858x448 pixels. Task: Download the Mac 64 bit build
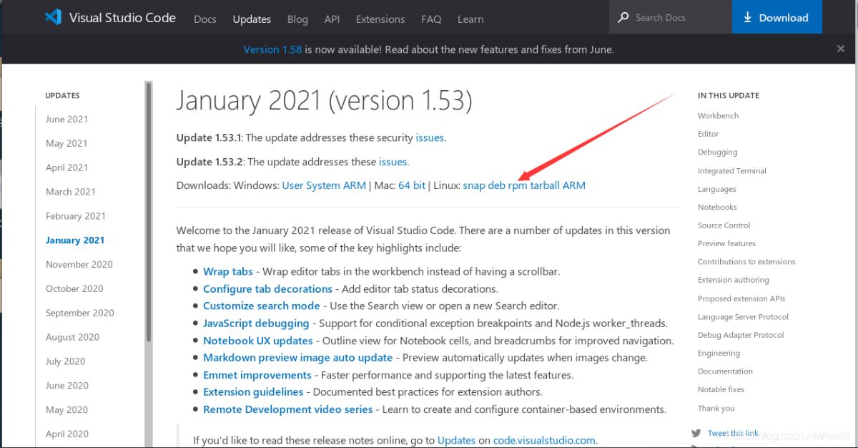pos(412,185)
